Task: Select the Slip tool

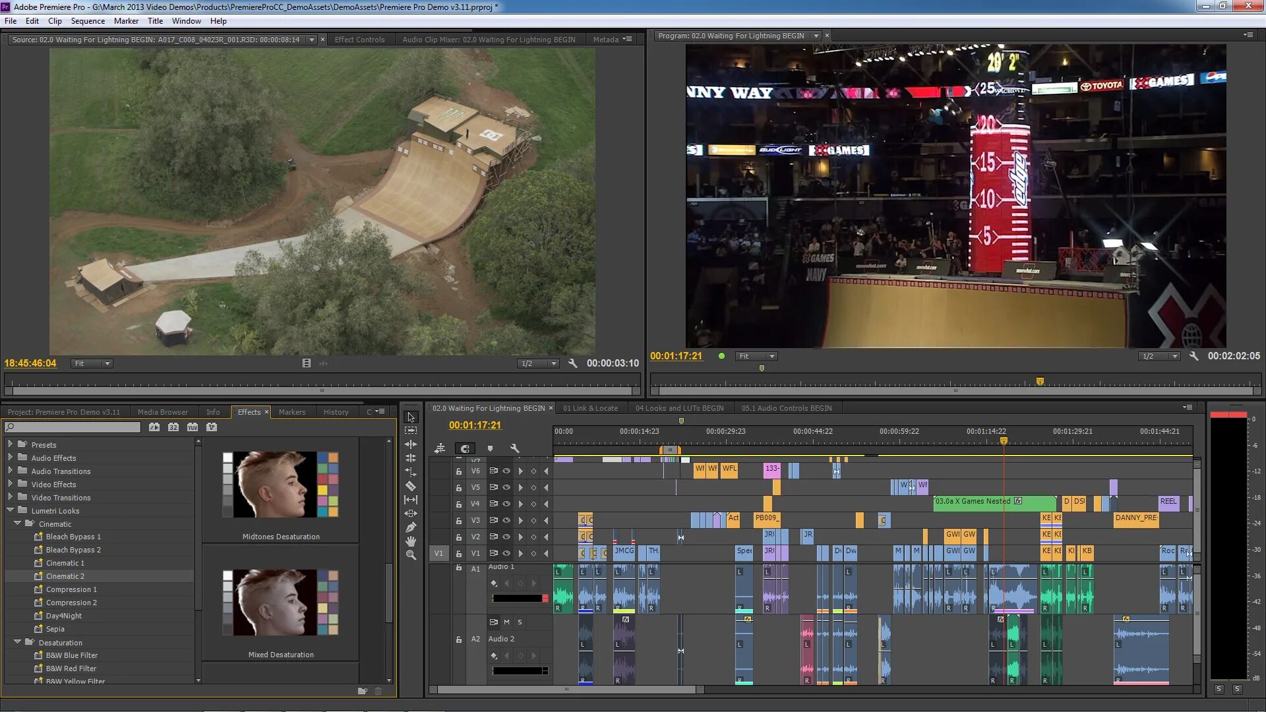Action: point(410,500)
